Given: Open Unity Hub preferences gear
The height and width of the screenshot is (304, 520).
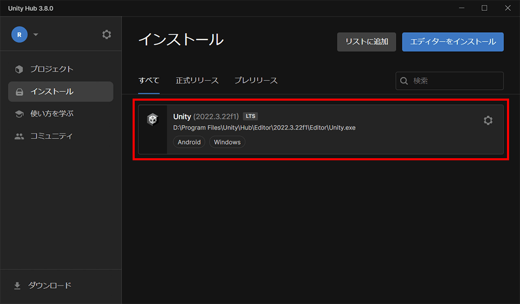Looking at the screenshot, I should [107, 34].
